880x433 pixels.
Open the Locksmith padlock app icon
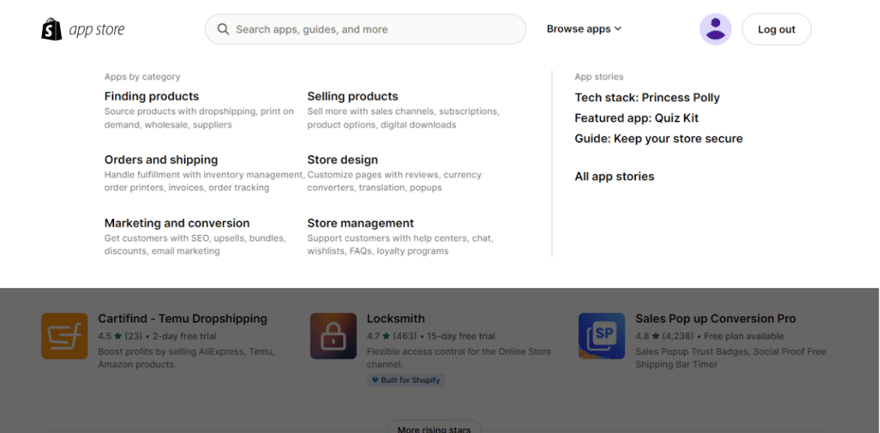tap(333, 336)
